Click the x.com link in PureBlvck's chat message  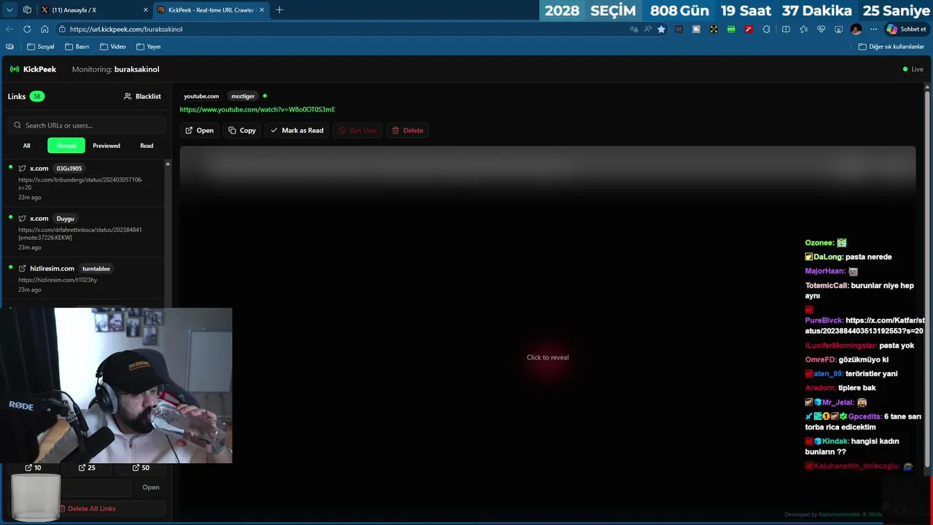coord(864,325)
